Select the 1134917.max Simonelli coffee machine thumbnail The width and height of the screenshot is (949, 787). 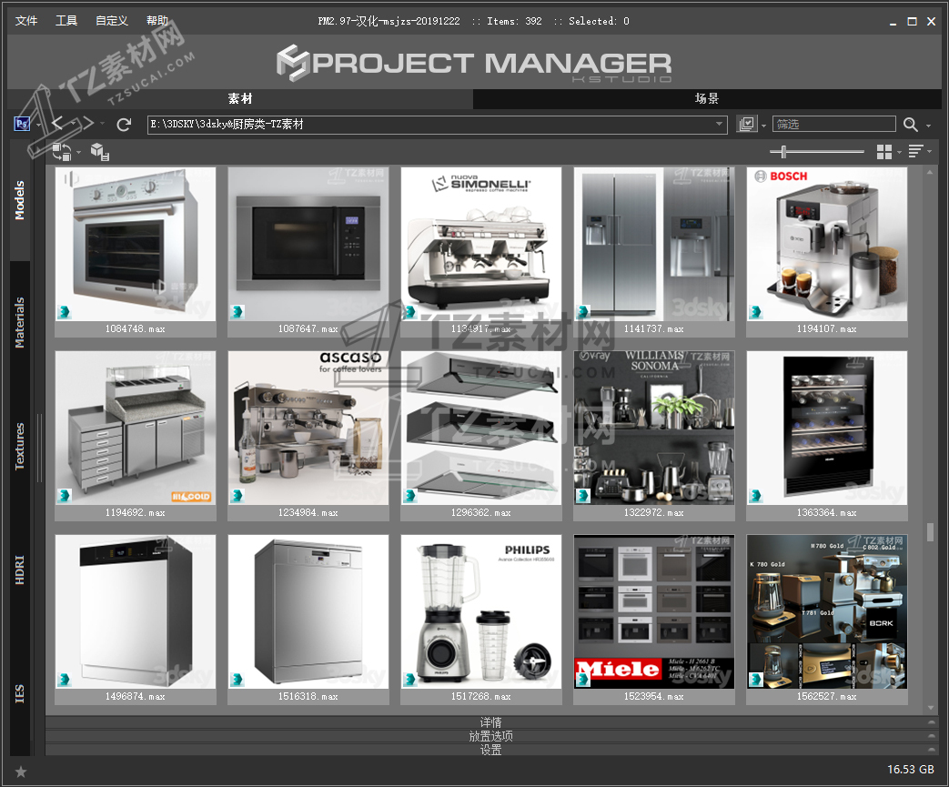[x=481, y=244]
